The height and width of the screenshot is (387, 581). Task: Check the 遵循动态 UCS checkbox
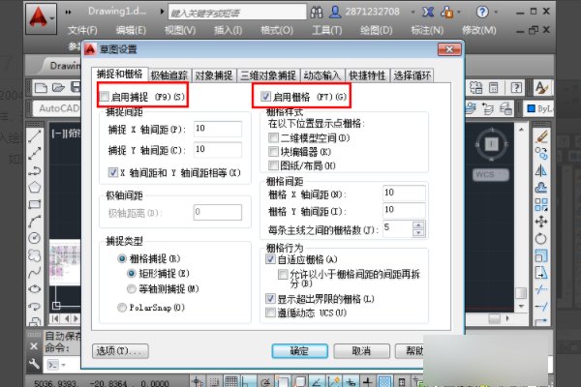270,313
